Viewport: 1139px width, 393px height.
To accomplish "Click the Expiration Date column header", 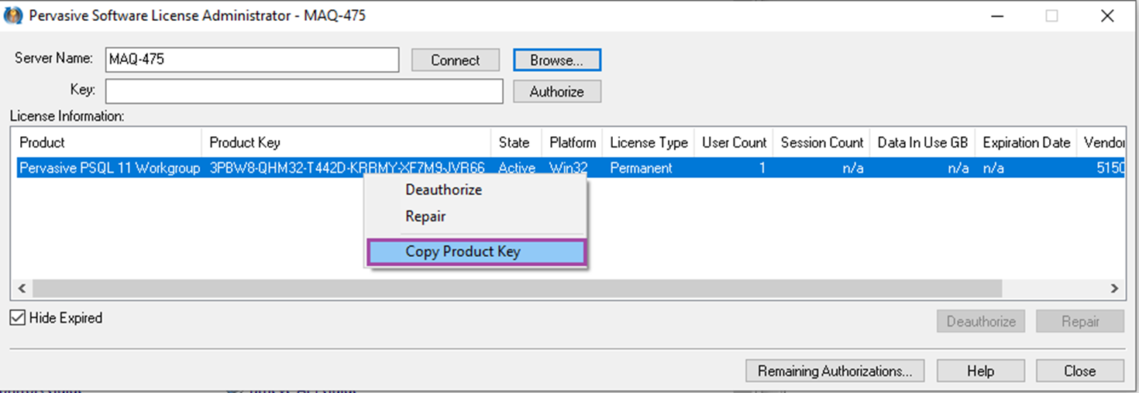I will pyautogui.click(x=1026, y=142).
